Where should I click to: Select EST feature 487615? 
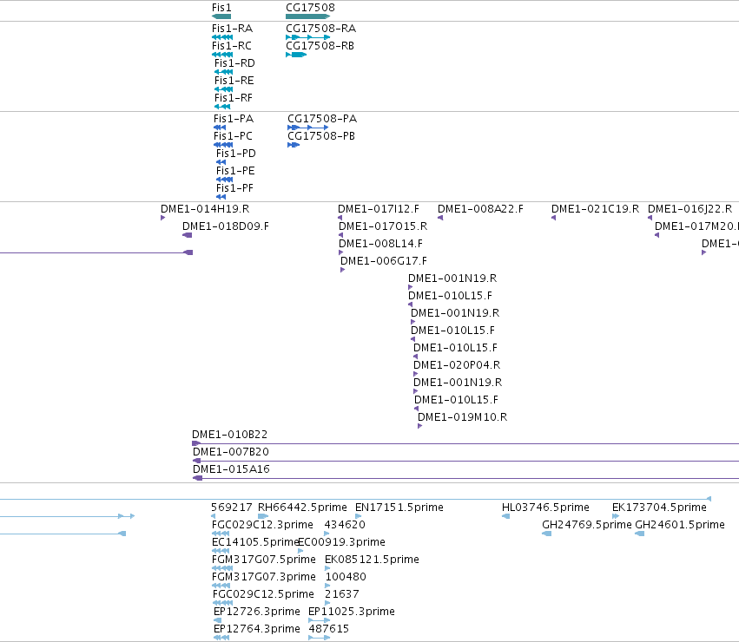coord(328,630)
